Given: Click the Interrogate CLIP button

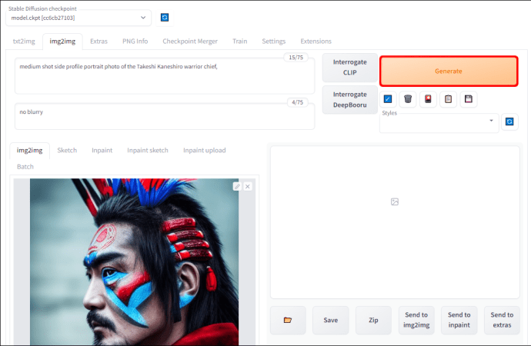Looking at the screenshot, I should pos(350,68).
